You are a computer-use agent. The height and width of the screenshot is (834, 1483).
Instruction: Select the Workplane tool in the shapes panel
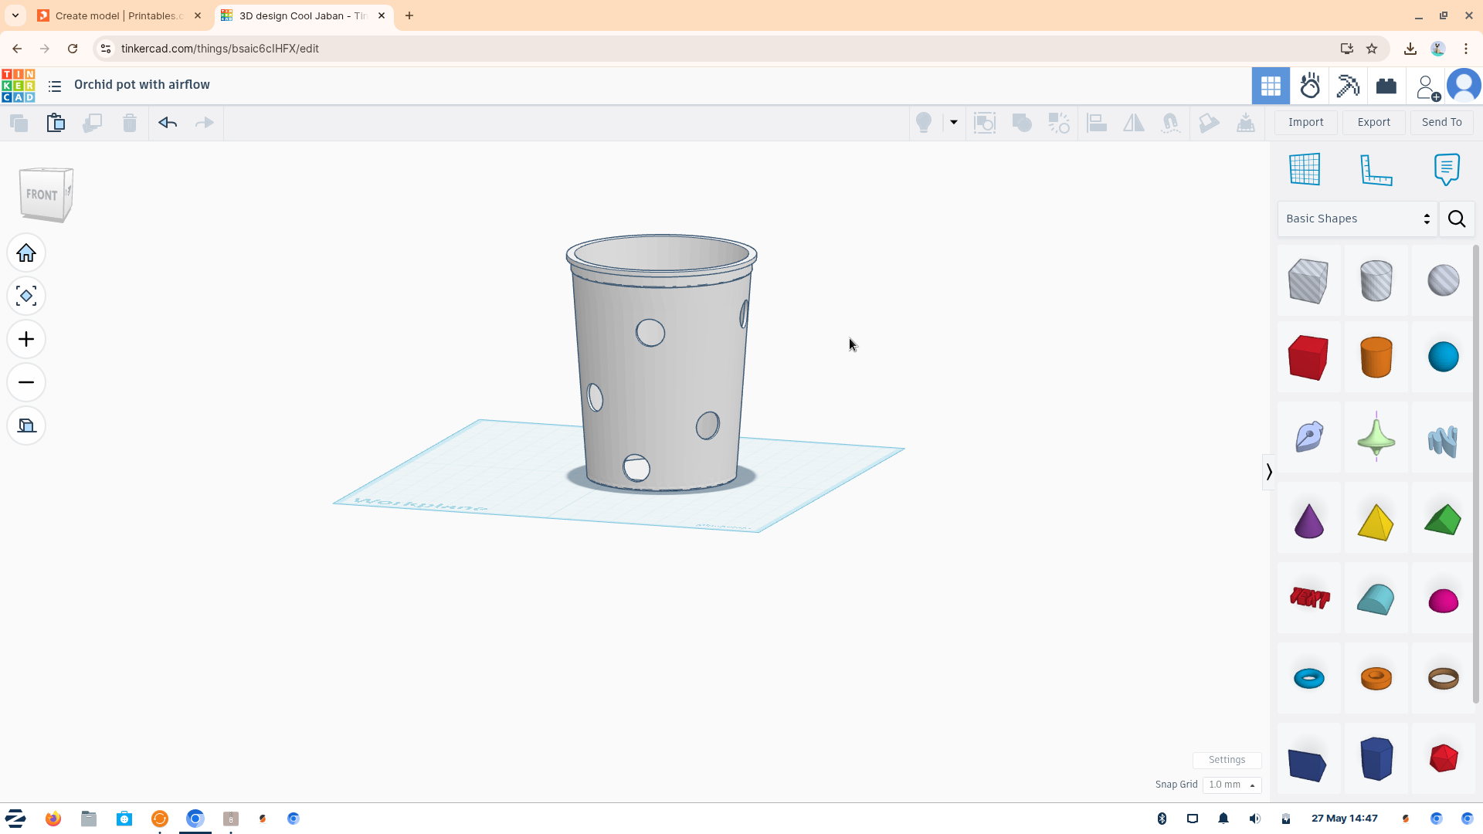1305,169
